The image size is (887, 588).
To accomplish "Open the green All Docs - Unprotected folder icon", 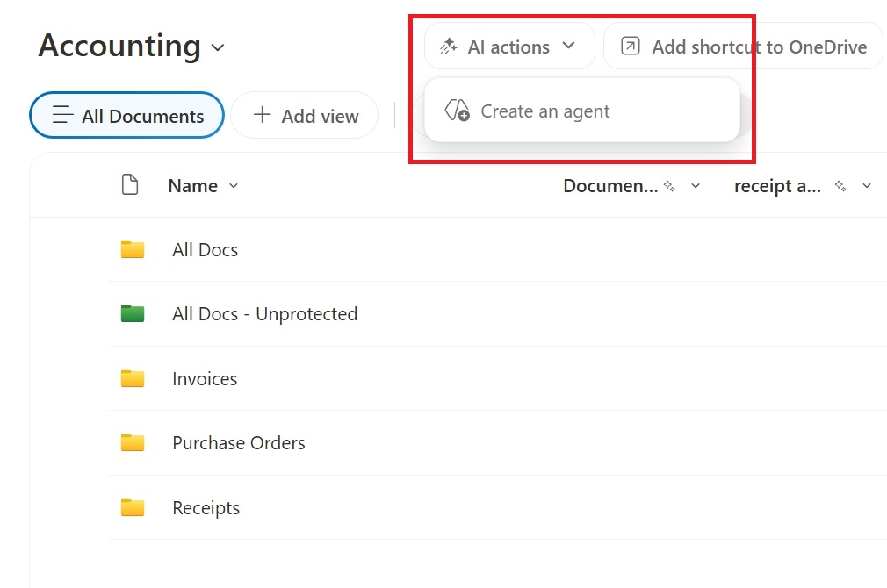I will click(132, 313).
